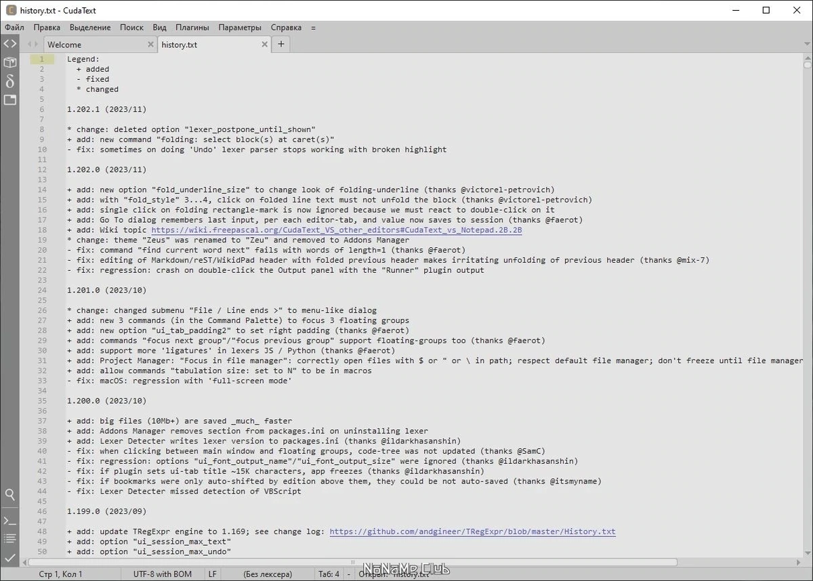Click the CudaText title bar app icon
The width and height of the screenshot is (813, 581).
[11, 9]
